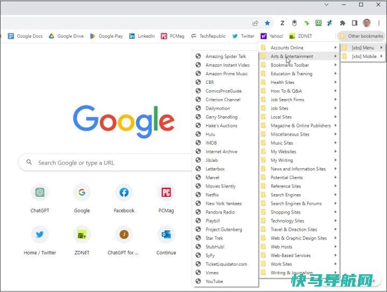Click the Search Google or type a URL box
The width and height of the screenshot is (387, 292).
[106, 162]
